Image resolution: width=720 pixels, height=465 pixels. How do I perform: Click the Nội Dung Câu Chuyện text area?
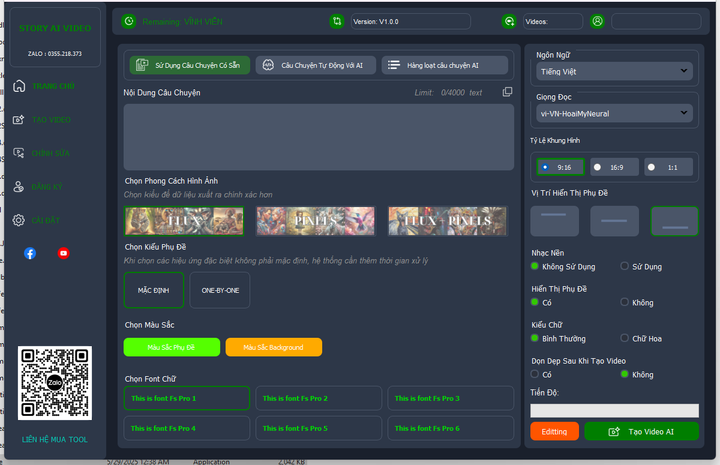(319, 137)
